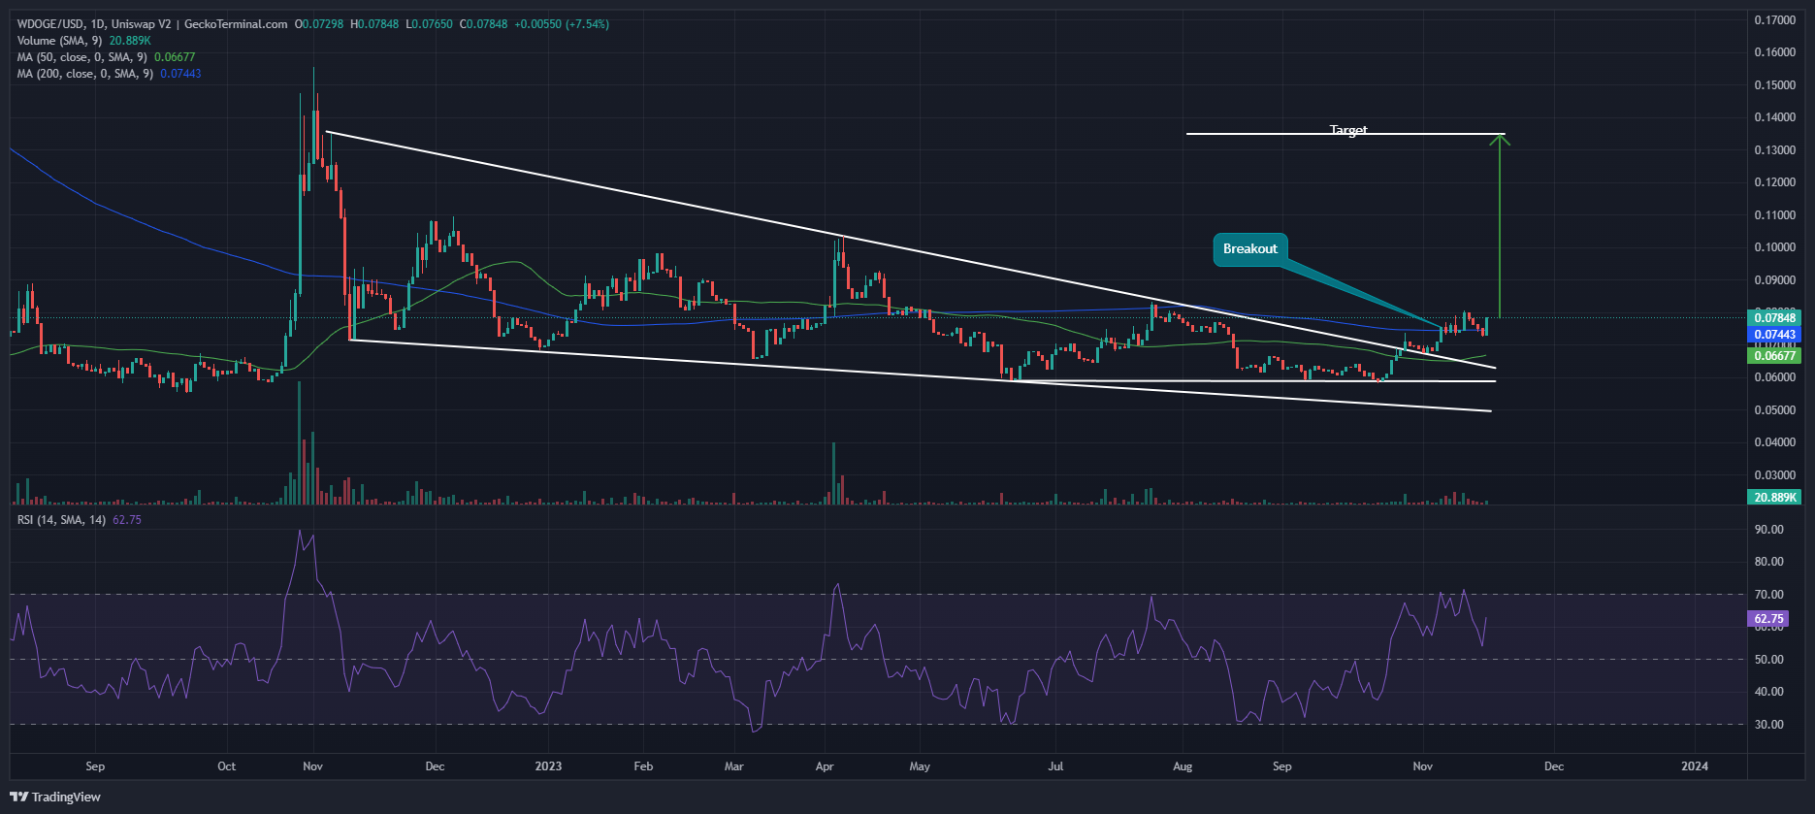Select the MA (50, close) indicator legend
Screen dimensions: 1815x814
[x=106, y=57]
